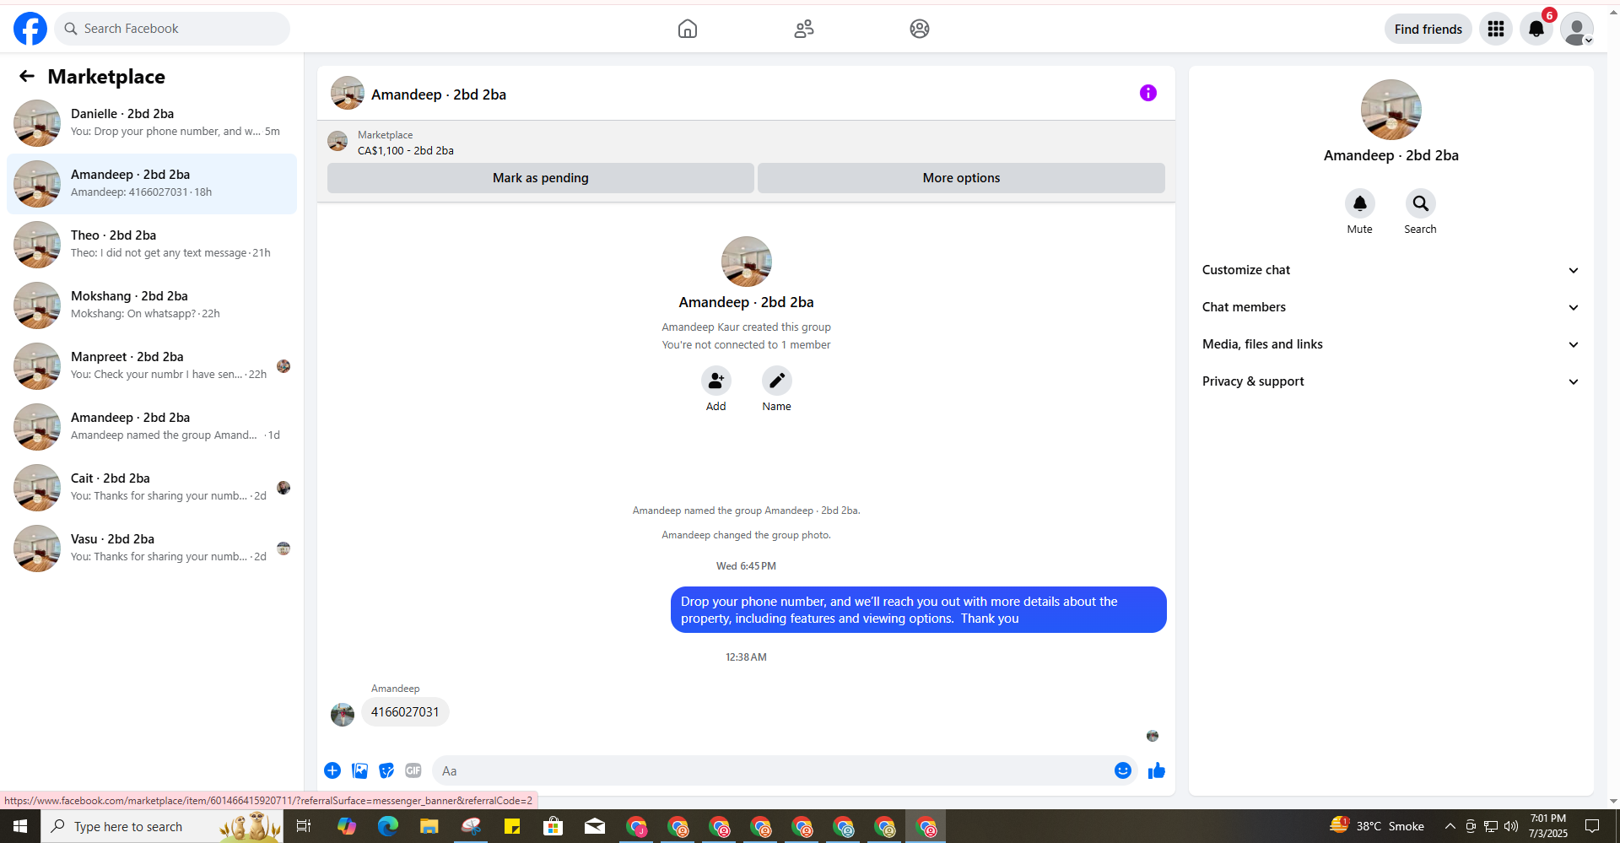1620x843 pixels.
Task: Open Sticky Notes from the taskbar
Action: tap(512, 826)
